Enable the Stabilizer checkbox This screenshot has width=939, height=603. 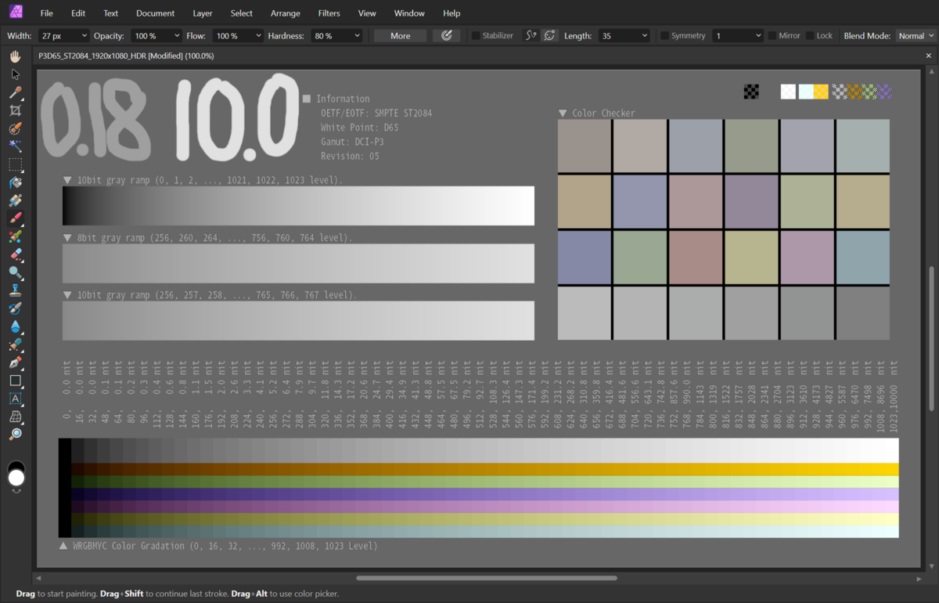click(475, 36)
